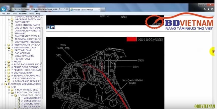This screenshot has height=109, width=217.
Task: Click the search magnifier in address bar
Action: (x=59, y=9)
